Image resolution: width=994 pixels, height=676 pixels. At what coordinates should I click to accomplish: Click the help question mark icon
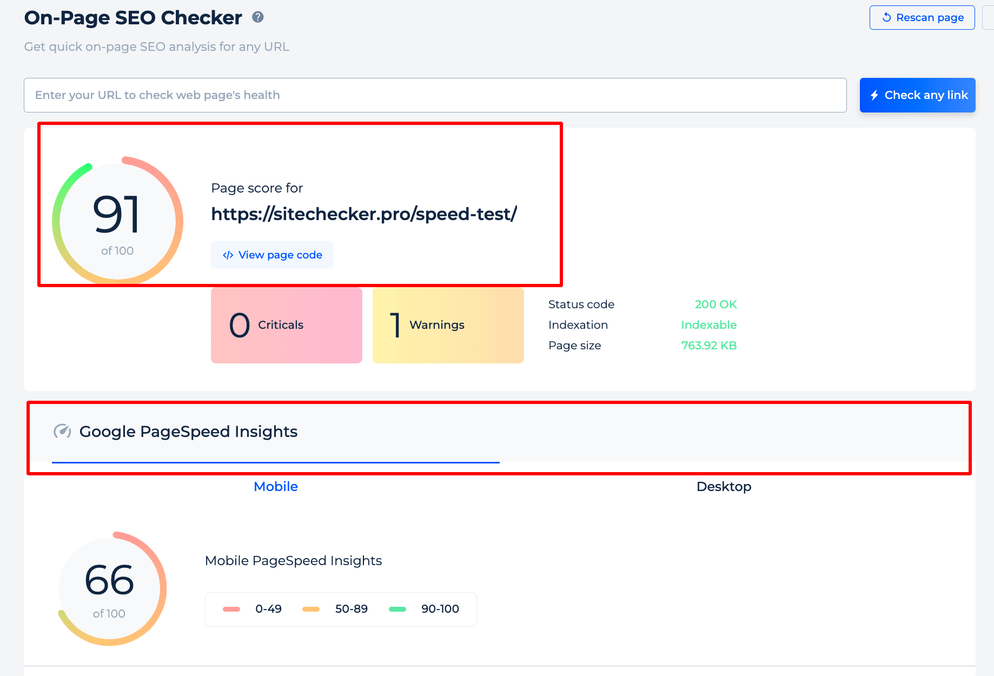click(258, 17)
